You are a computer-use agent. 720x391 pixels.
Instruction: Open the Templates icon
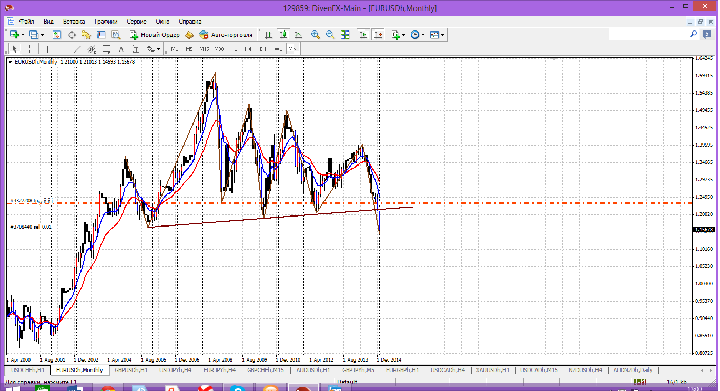434,35
